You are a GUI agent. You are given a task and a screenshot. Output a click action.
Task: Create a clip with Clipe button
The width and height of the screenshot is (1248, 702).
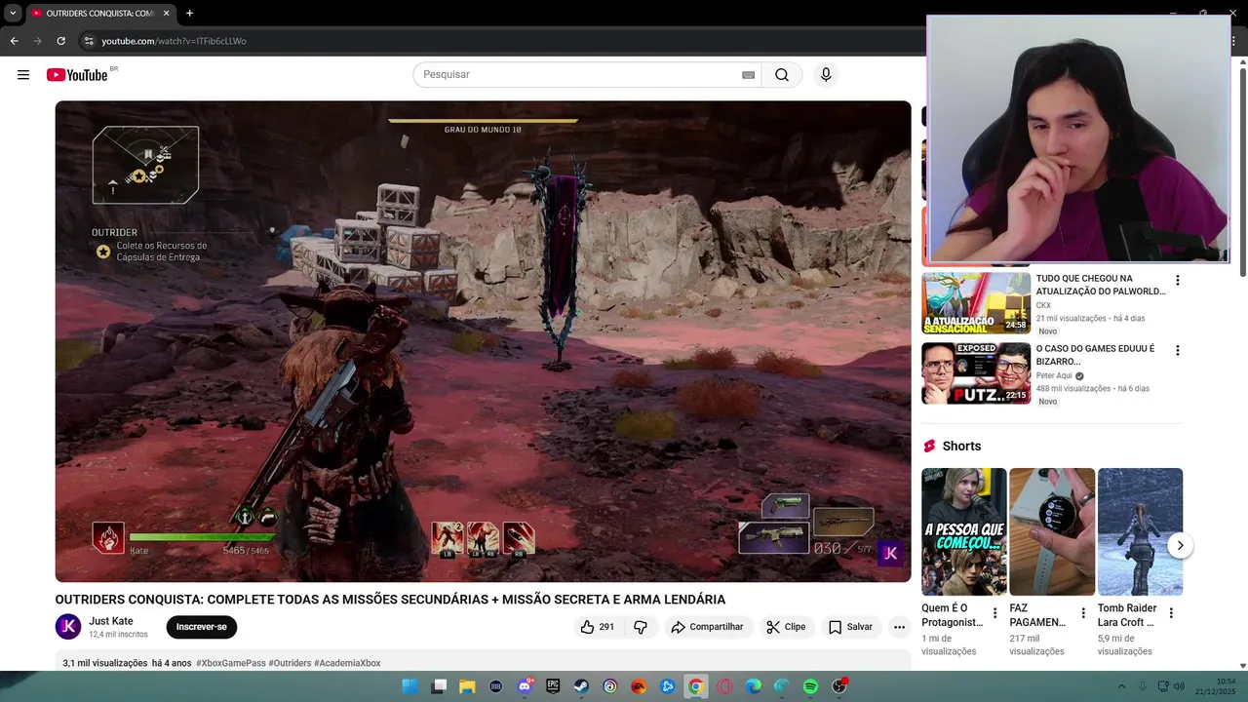786,627
